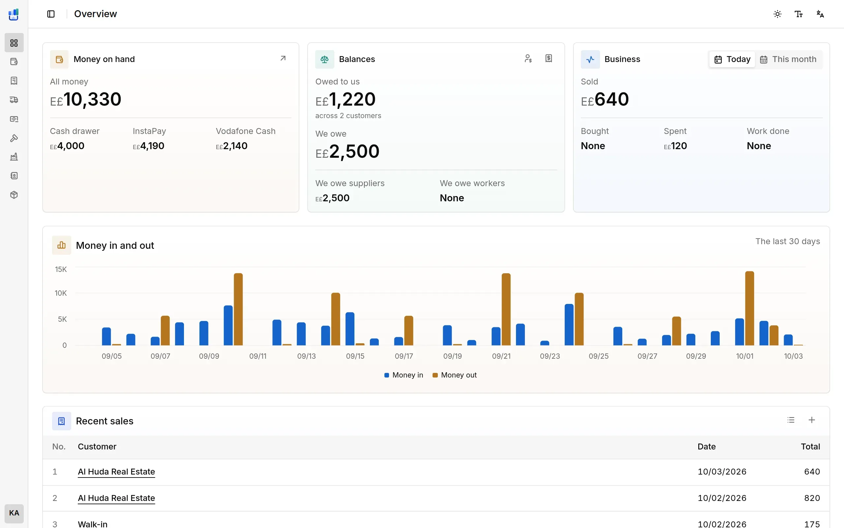Open the hammer icon in sidebar
The width and height of the screenshot is (844, 528).
click(x=14, y=138)
